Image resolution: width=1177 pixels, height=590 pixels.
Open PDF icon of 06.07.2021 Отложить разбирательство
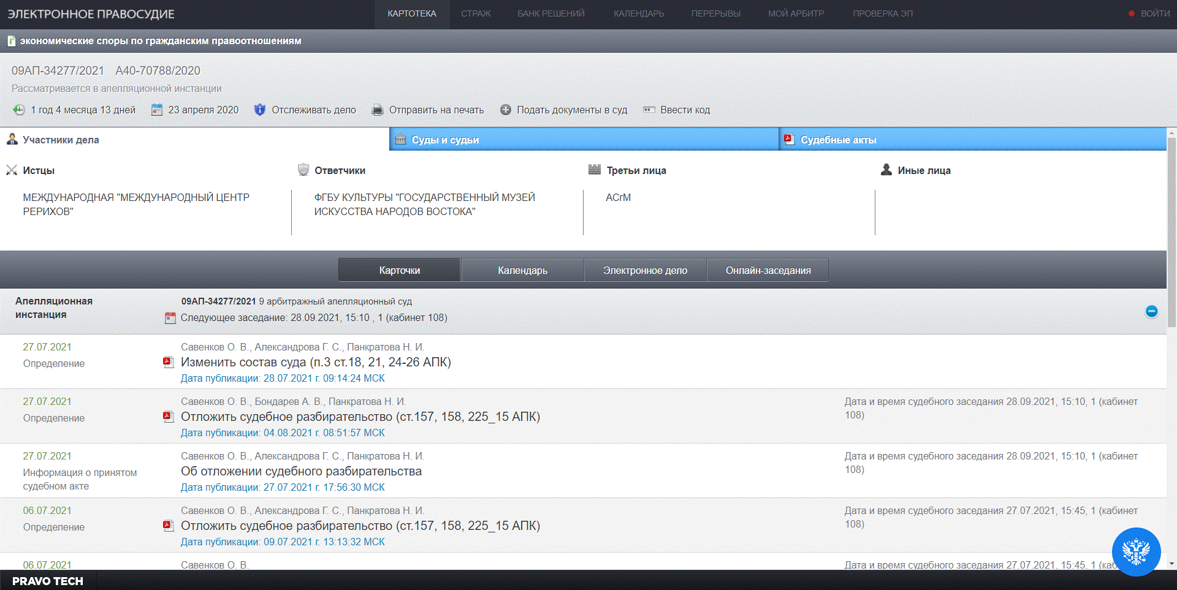(x=168, y=526)
